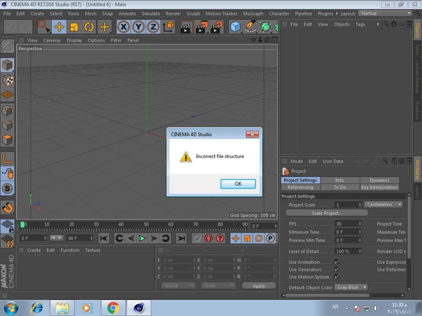The width and height of the screenshot is (422, 316).
Task: Expand the Default Object Color dropdown
Action: pos(351,287)
